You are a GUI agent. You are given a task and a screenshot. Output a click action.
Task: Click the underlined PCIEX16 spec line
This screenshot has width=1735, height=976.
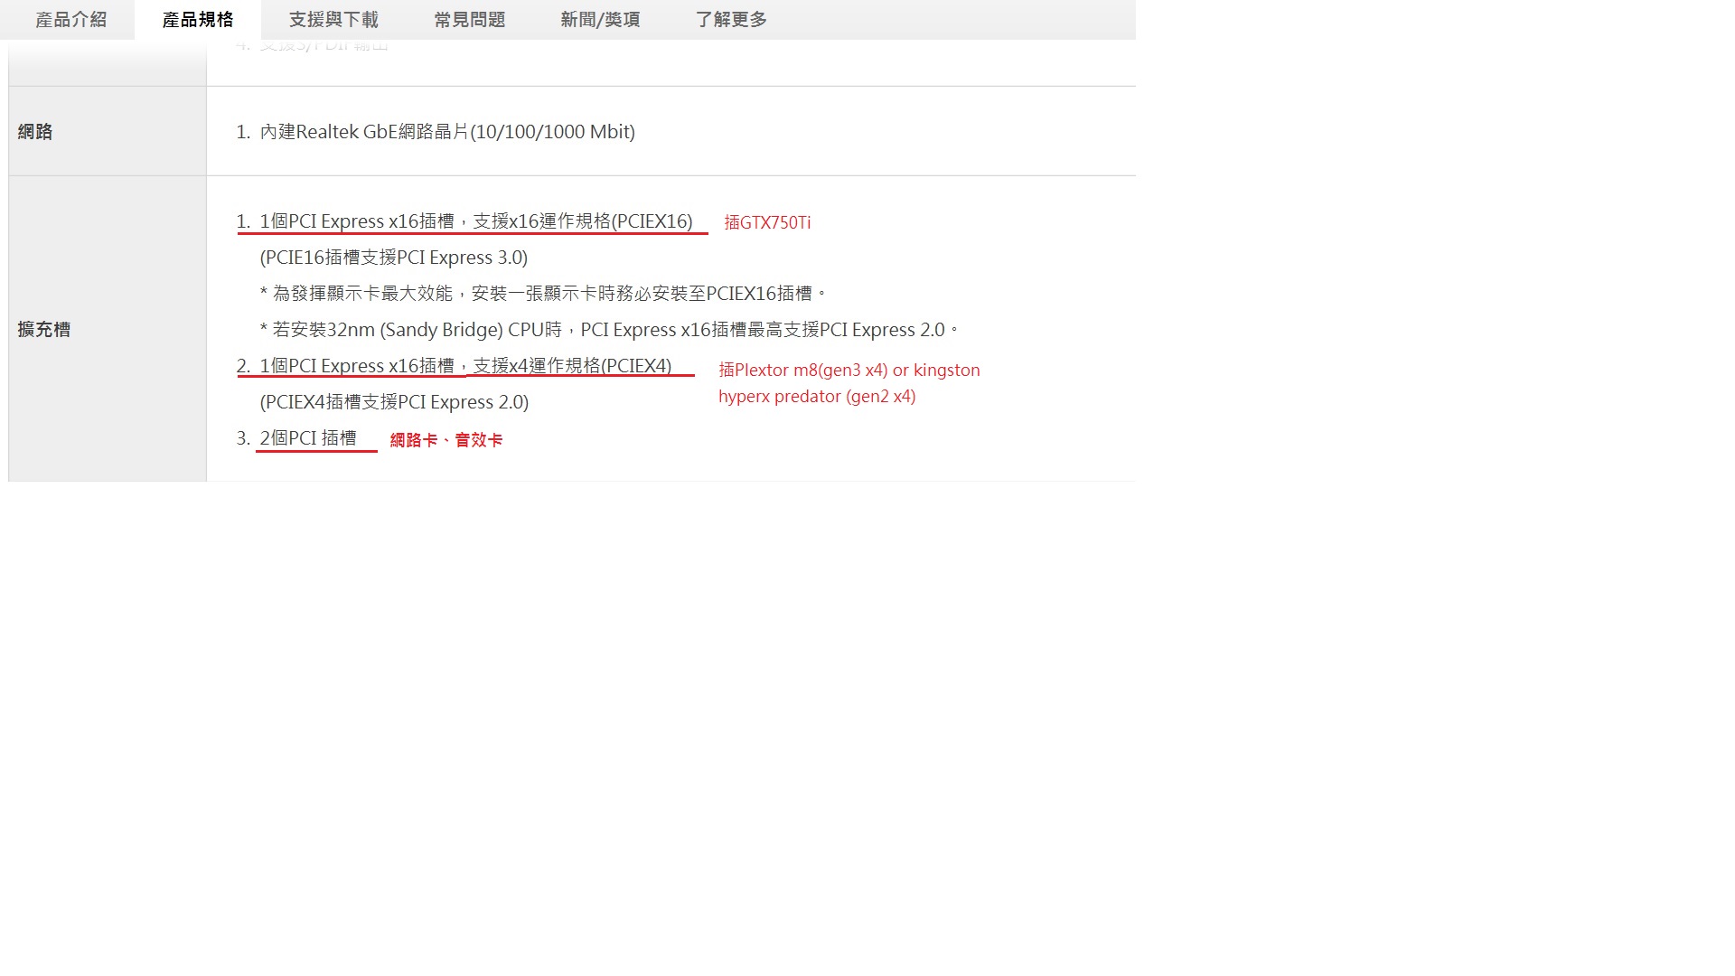[x=474, y=221]
